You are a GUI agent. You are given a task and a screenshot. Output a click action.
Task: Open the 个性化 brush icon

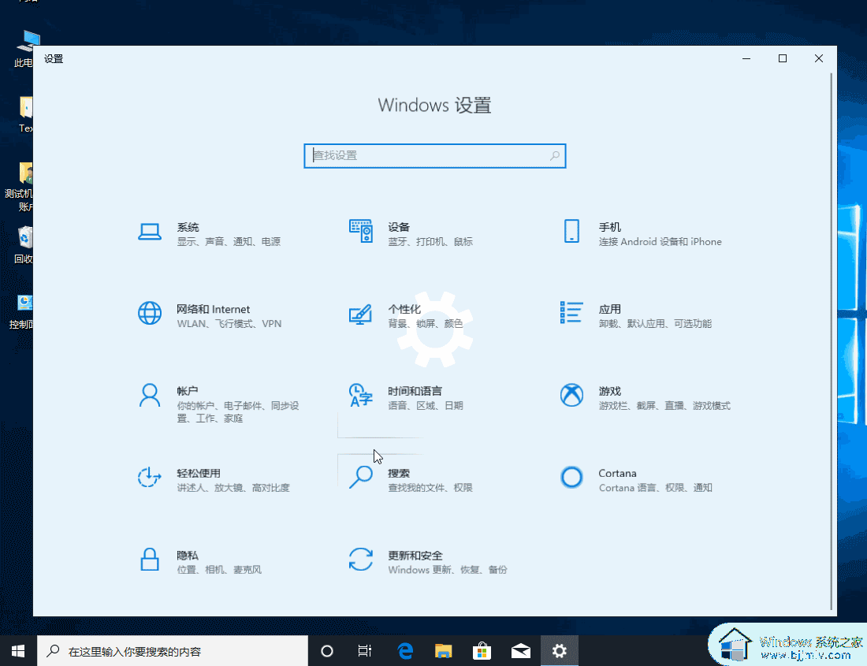[360, 314]
